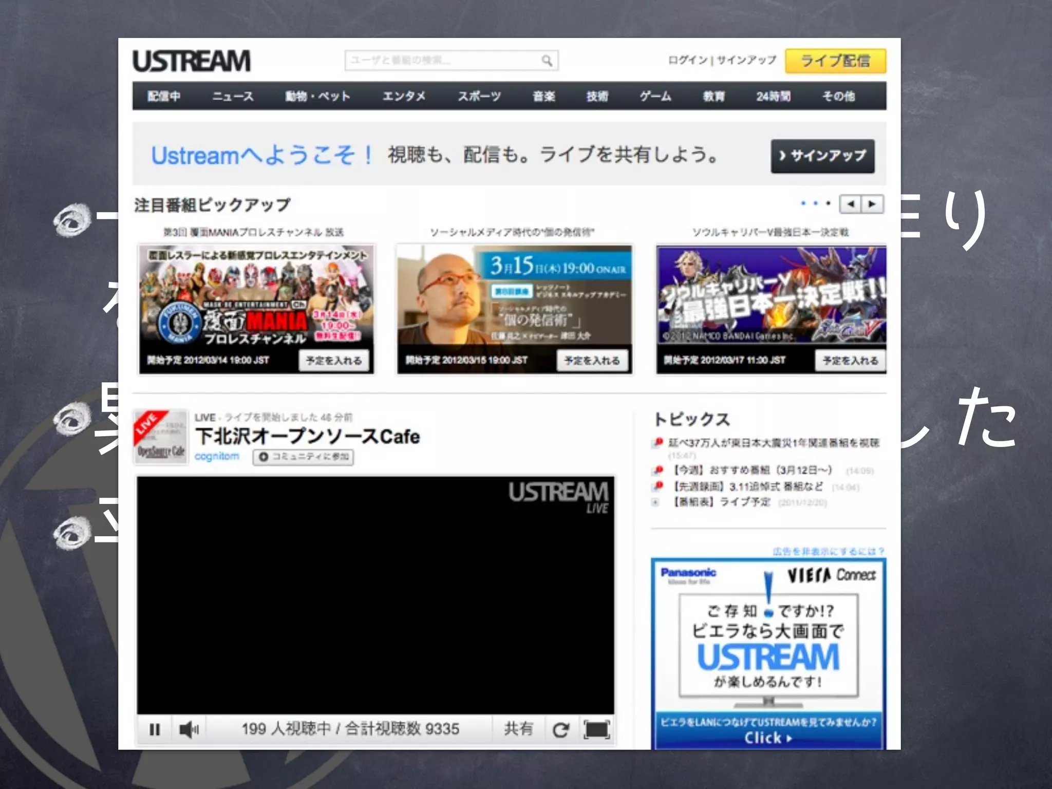Click the コミュニティに参加 button
This screenshot has height=789, width=1052.
[x=303, y=457]
